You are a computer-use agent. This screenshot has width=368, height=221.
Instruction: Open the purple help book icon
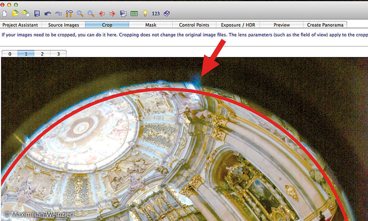click(x=167, y=14)
